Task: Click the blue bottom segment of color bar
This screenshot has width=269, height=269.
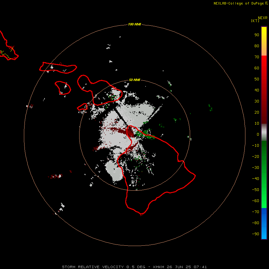Action: click(x=264, y=224)
